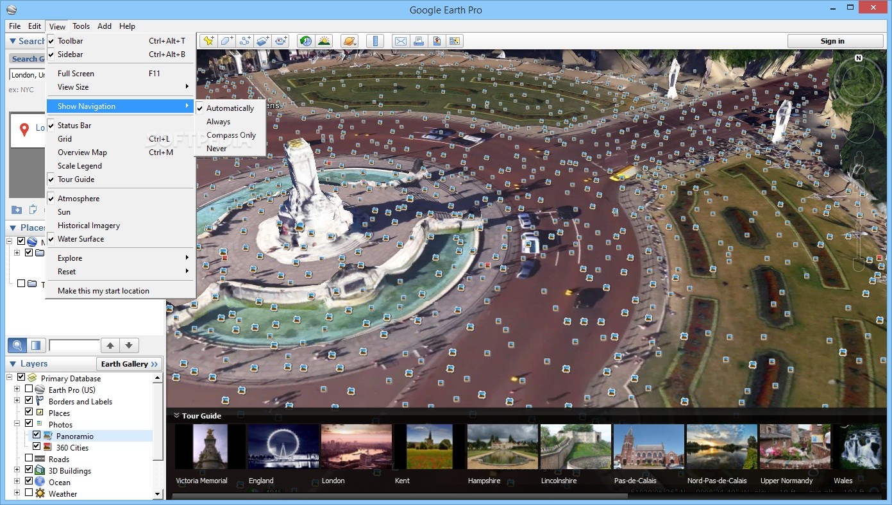View in Google Maps toolbar icon

tap(455, 41)
